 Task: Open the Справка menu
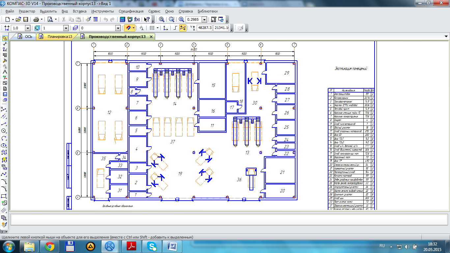pos(185,11)
